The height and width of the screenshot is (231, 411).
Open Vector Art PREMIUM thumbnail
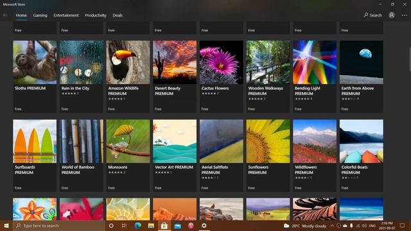click(x=175, y=141)
